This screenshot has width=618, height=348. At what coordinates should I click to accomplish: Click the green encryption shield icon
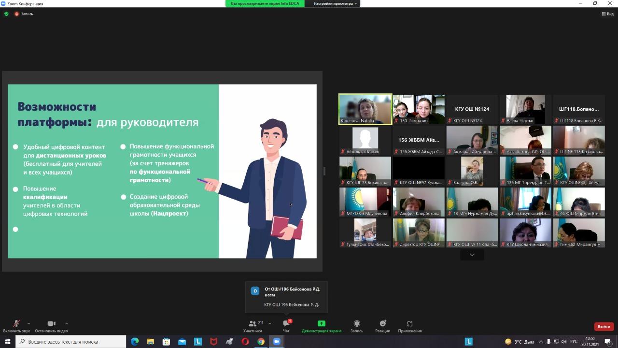pyautogui.click(x=6, y=14)
